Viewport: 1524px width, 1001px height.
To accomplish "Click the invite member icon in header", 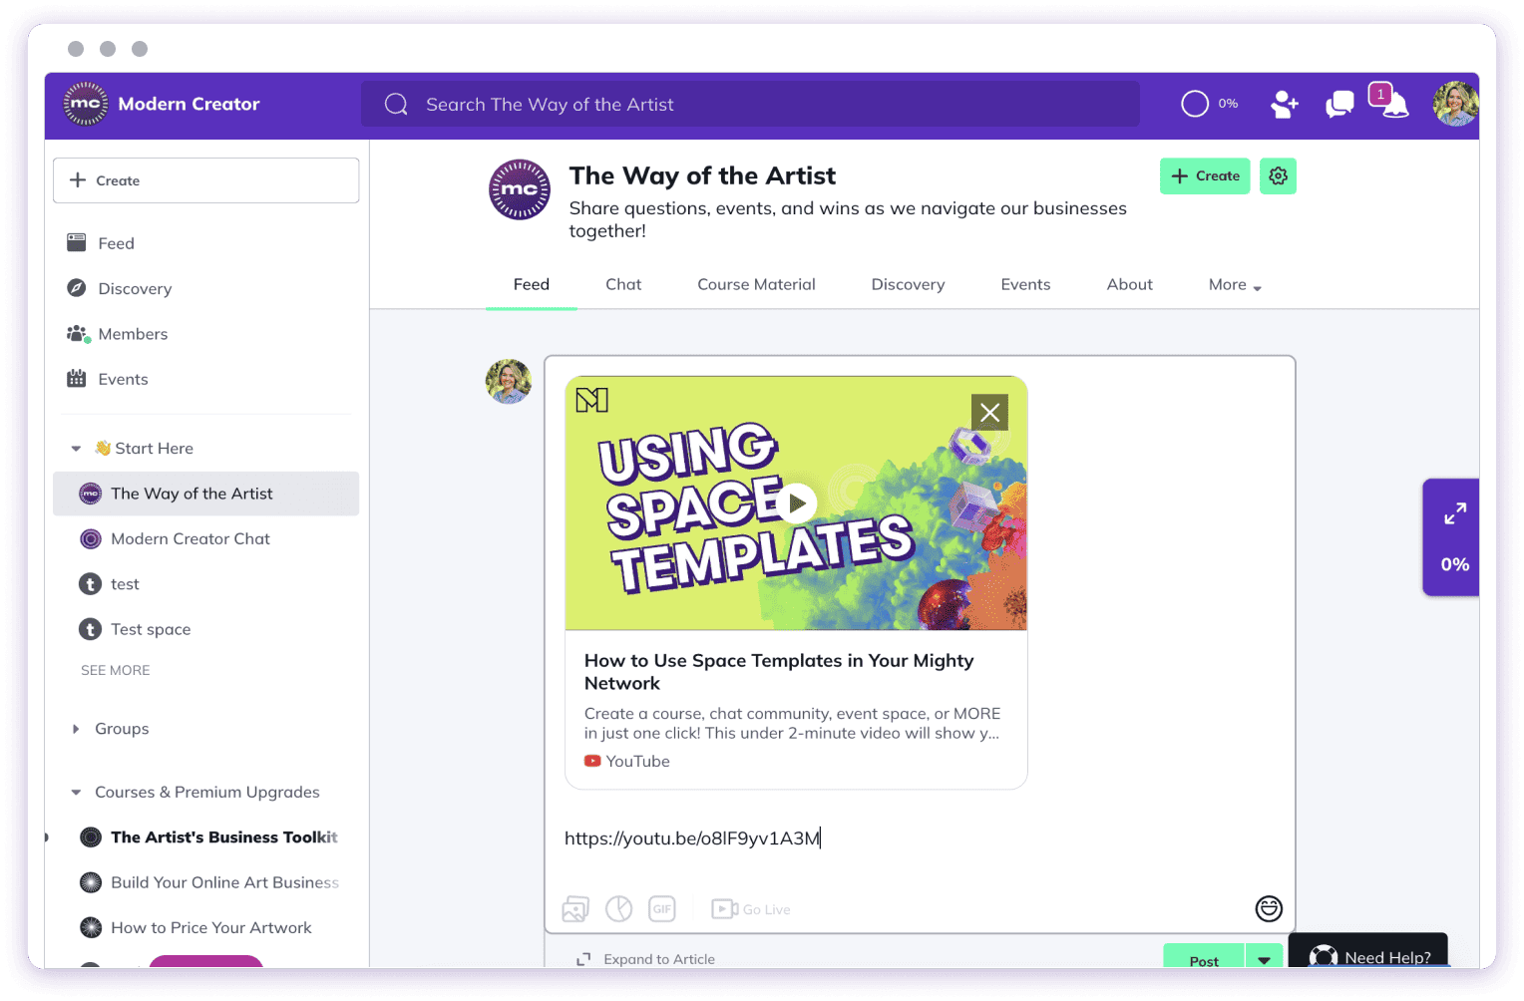I will pos(1284,105).
